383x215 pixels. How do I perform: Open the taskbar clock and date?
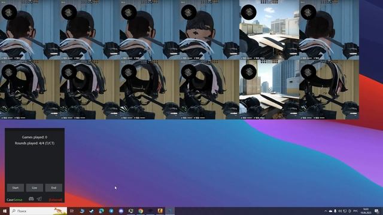pyautogui.click(x=366, y=211)
